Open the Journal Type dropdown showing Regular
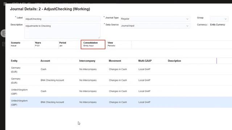Screen dimensions: 232x130 (x=155, y=19)
